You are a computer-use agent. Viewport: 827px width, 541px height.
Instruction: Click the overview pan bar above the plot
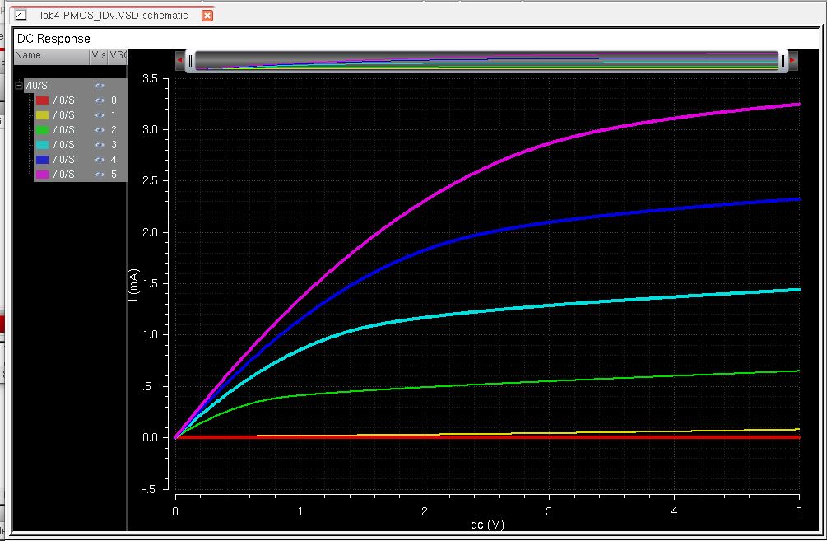click(x=486, y=61)
